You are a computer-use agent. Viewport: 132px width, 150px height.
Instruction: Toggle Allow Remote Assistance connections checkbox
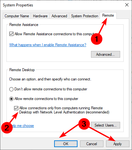[x=11, y=34]
